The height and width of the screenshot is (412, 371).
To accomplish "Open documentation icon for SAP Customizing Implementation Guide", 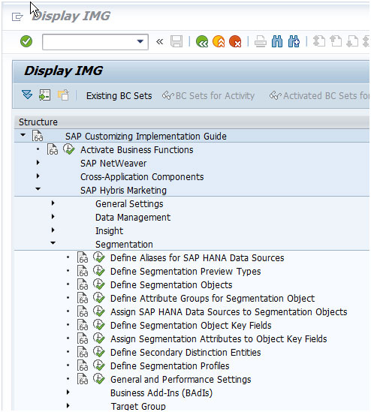I will (38, 136).
